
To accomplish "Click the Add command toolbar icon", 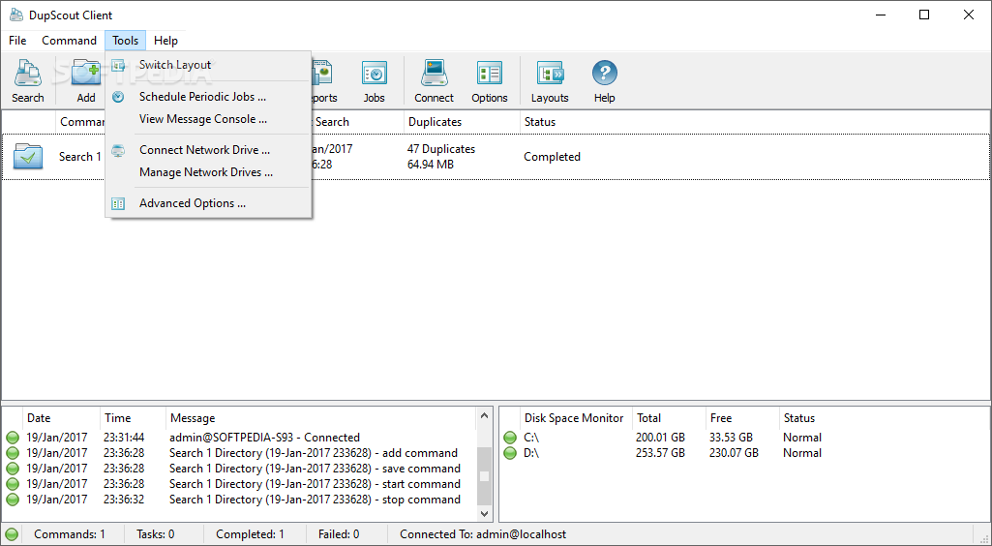I will point(86,75).
